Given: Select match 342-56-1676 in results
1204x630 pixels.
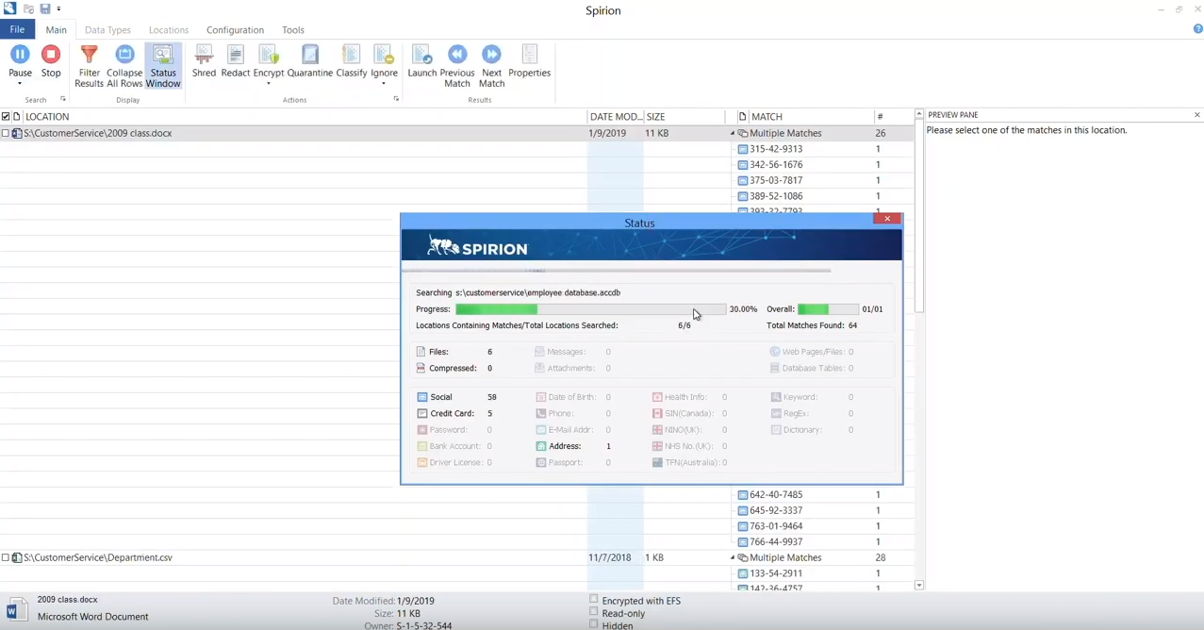Looking at the screenshot, I should click(775, 164).
